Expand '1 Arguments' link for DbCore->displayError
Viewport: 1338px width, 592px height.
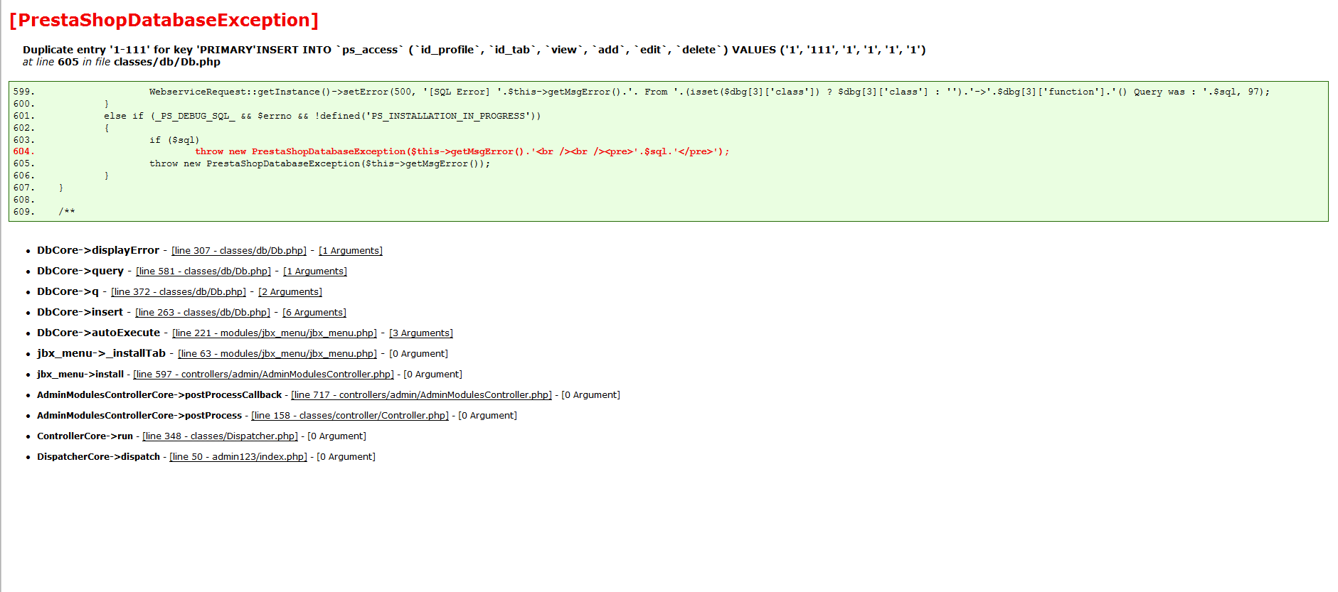(x=351, y=251)
